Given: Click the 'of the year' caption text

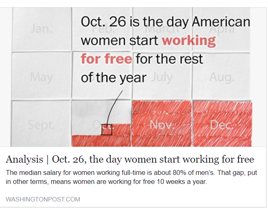Looking at the screenshot, I should coord(114,78).
